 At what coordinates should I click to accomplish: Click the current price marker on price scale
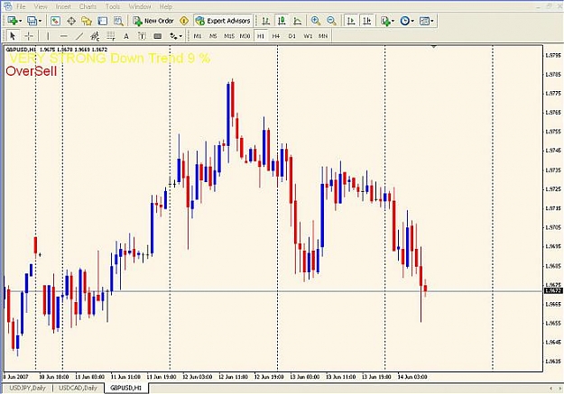(553, 290)
